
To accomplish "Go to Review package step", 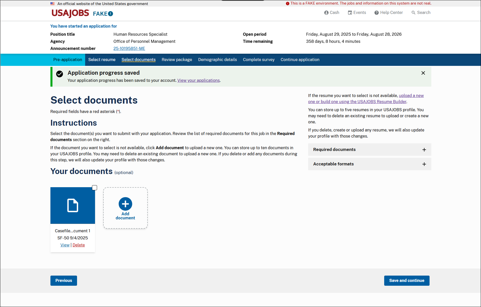I will pos(177,60).
